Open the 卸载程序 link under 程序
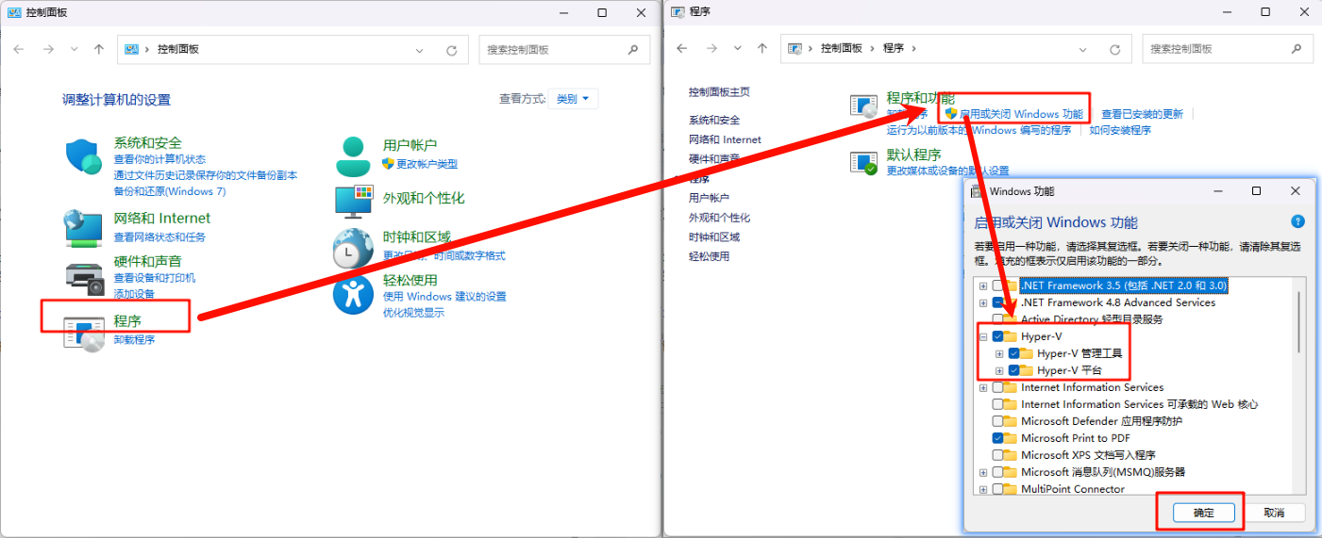1322x538 pixels. pyautogui.click(x=134, y=339)
